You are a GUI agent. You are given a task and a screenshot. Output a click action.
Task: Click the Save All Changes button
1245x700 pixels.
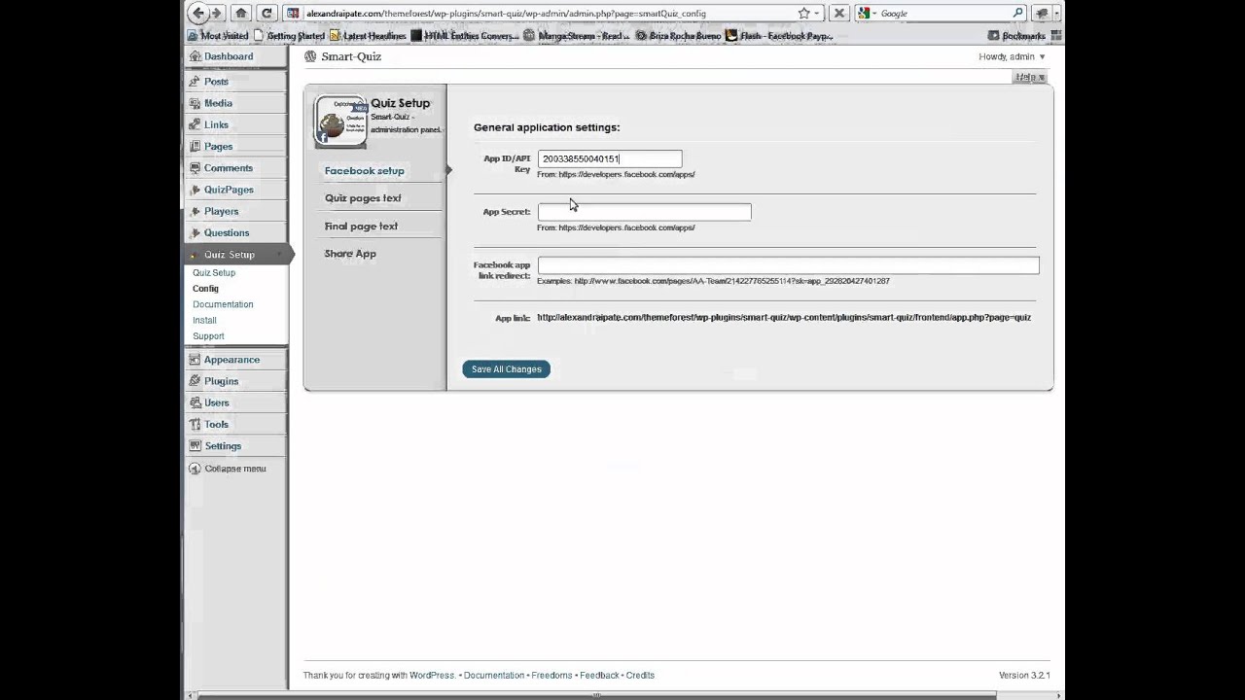pyautogui.click(x=506, y=369)
